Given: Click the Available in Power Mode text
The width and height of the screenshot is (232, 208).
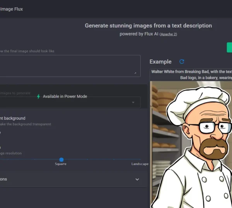Looking at the screenshot, I should [65, 96].
